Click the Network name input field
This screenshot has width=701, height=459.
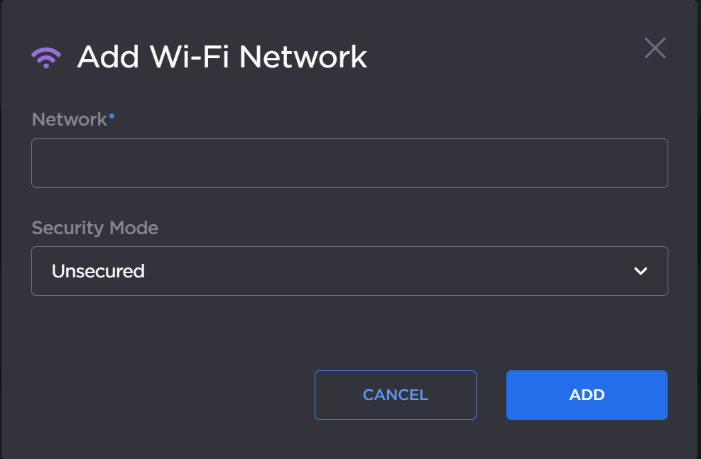tap(349, 163)
